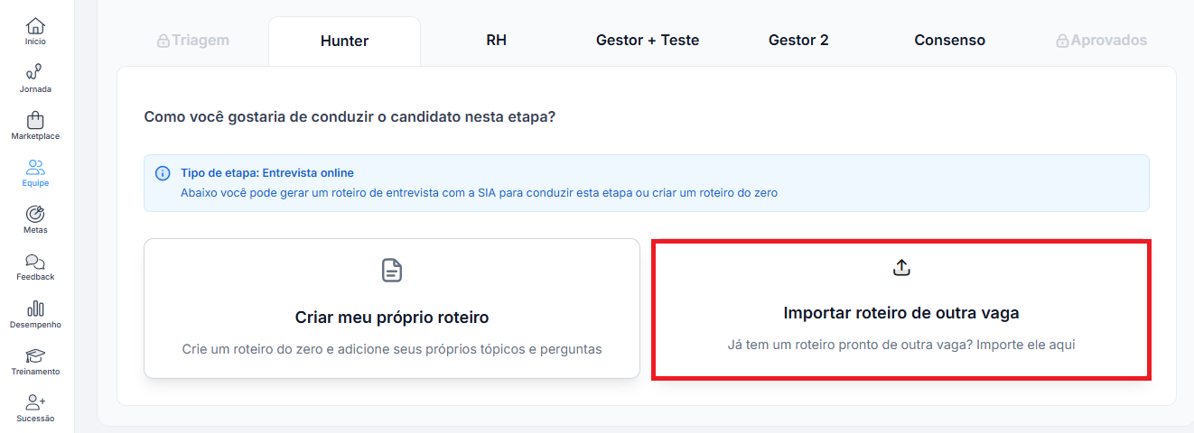This screenshot has width=1194, height=433.
Task: Click the info icon in blue banner
Action: point(163,173)
